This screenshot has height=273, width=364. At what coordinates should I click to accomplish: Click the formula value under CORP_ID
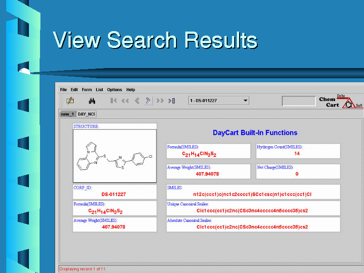[105, 211]
